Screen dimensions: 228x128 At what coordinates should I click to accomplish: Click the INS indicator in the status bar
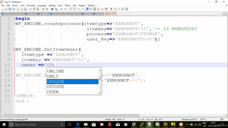tap(222, 119)
